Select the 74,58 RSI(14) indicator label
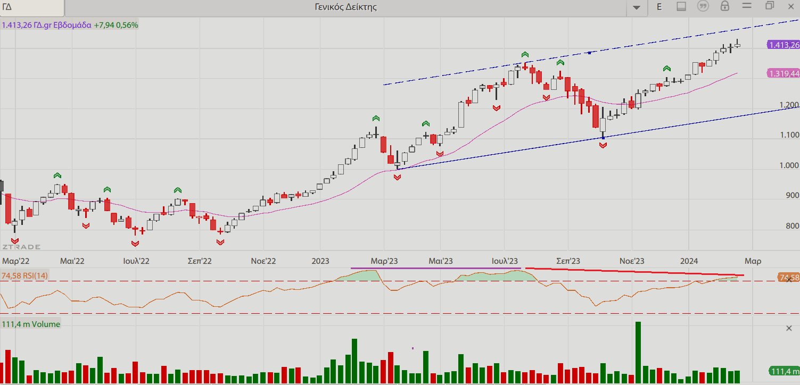The image size is (800, 385). coord(25,275)
